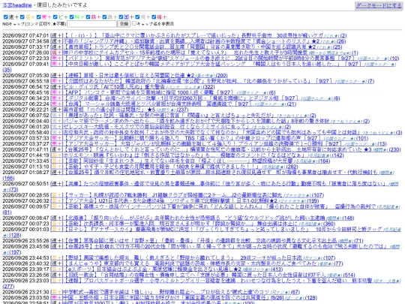This screenshot has width=405, height=304.
Task: Click the 登録 button
Action: (124, 24)
